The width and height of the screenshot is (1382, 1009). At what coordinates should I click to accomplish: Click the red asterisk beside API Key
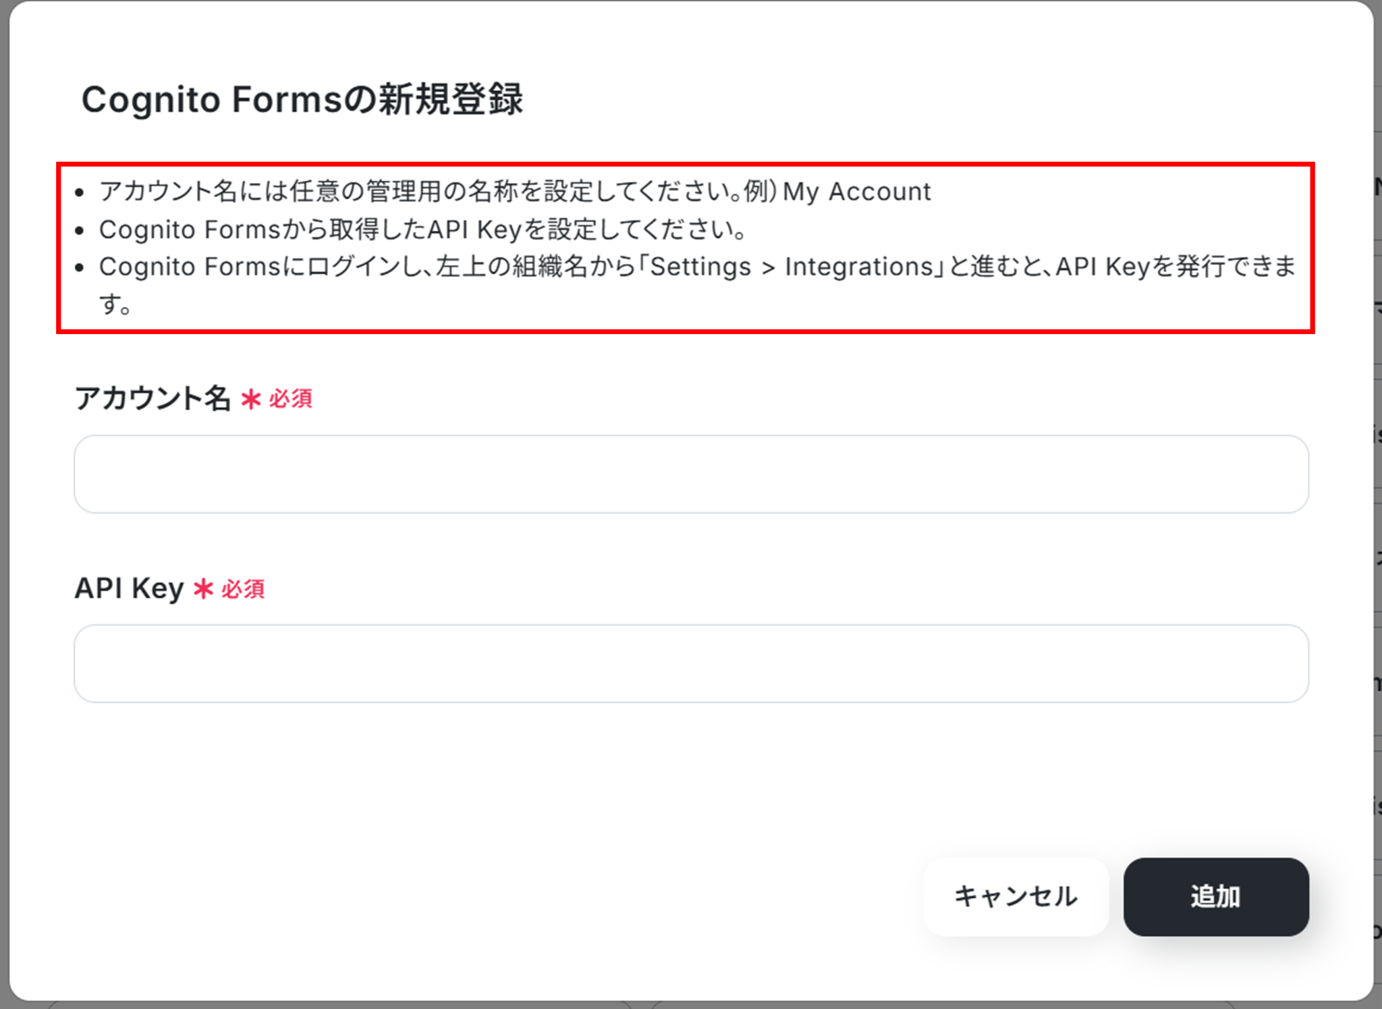(x=203, y=589)
